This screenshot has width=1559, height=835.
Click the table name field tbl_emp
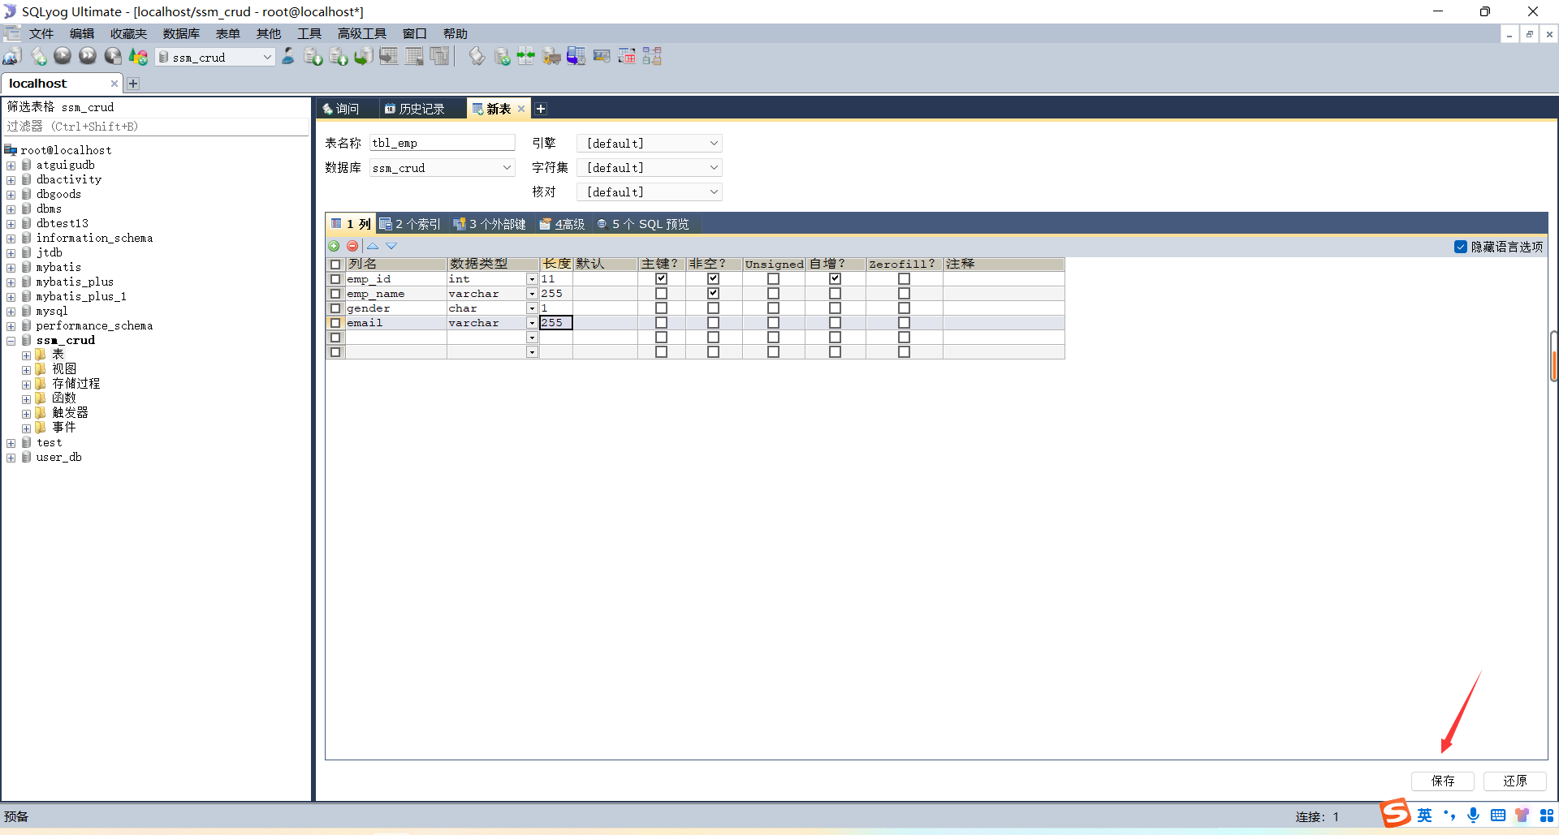click(x=443, y=143)
